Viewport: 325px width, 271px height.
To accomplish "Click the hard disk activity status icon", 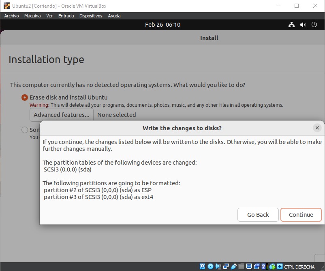I will pos(203,267).
